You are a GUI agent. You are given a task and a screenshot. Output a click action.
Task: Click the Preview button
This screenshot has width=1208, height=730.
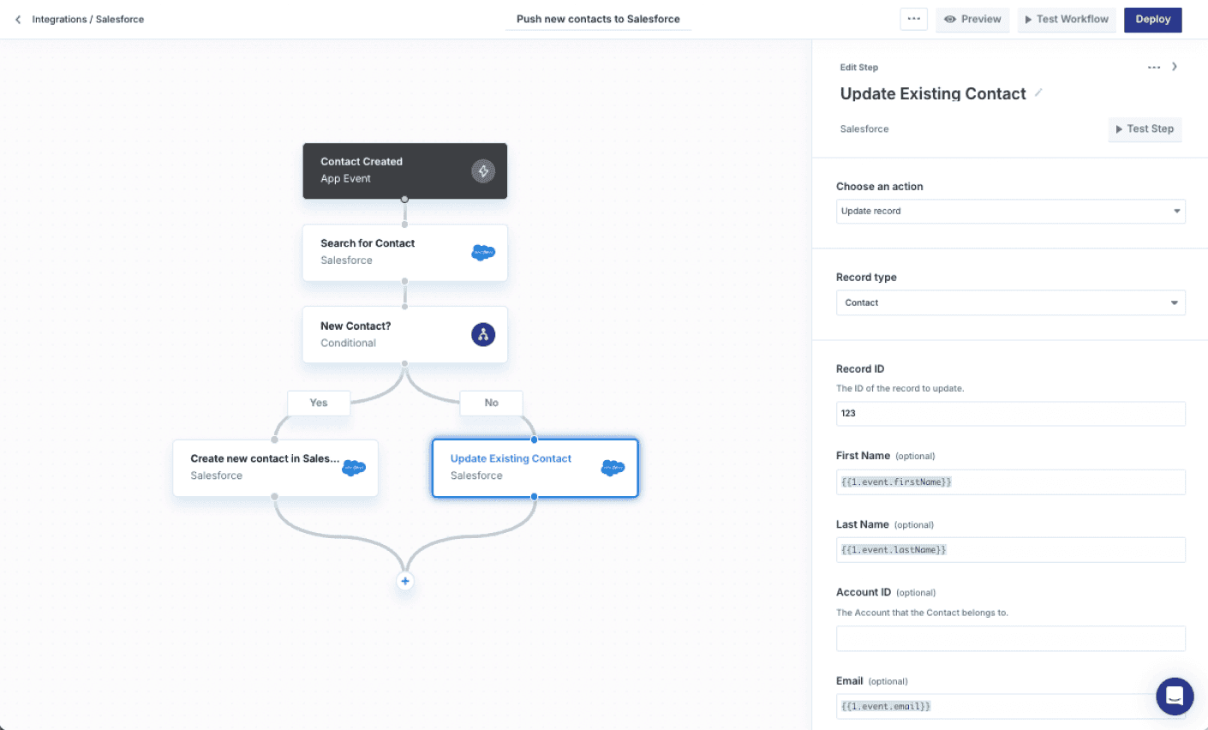tap(972, 19)
